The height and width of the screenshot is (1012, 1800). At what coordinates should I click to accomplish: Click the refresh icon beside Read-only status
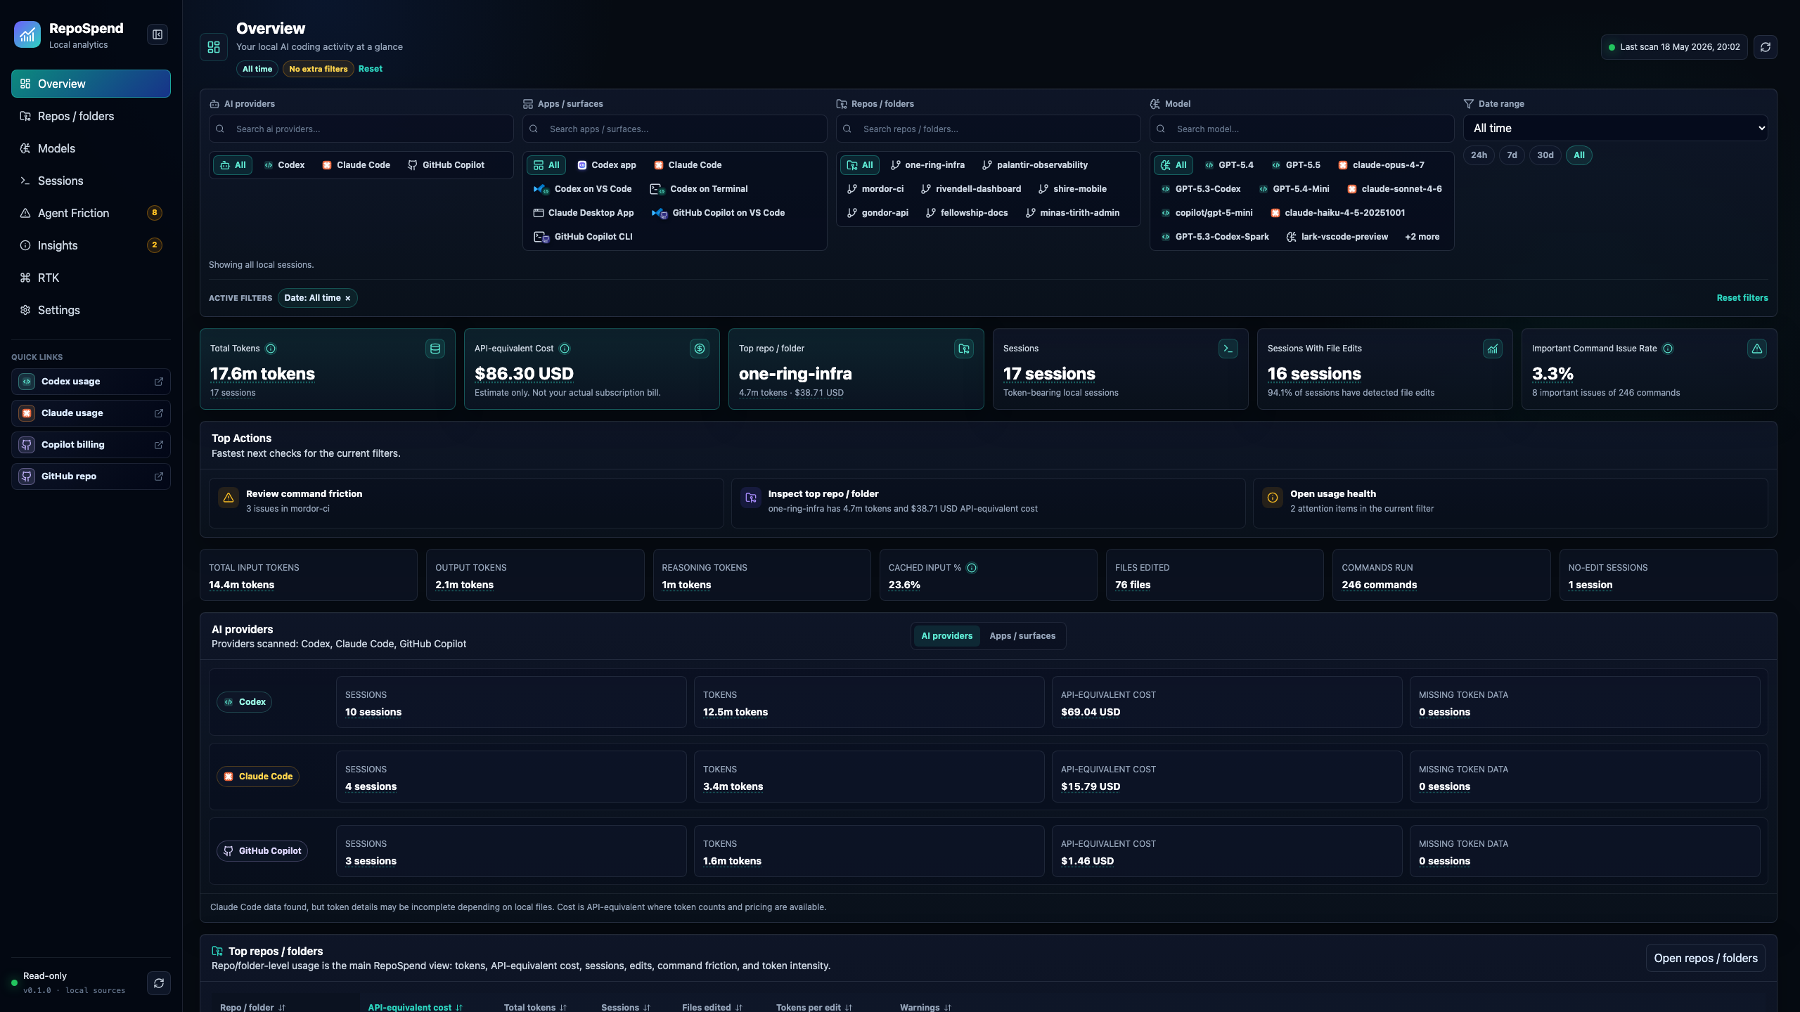159,983
